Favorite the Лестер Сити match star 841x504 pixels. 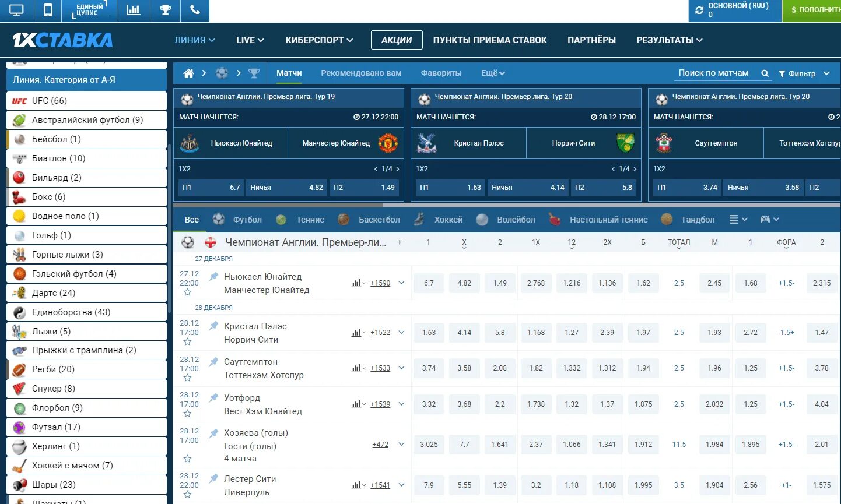pyautogui.click(x=187, y=495)
